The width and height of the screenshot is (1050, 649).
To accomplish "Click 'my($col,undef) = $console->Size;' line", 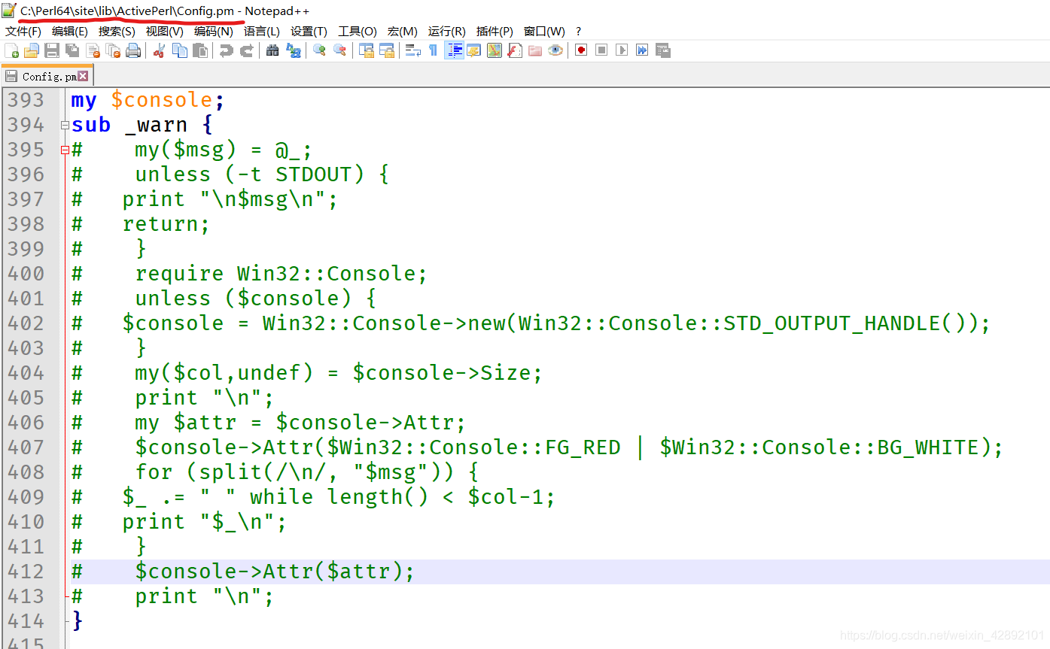I will click(339, 373).
